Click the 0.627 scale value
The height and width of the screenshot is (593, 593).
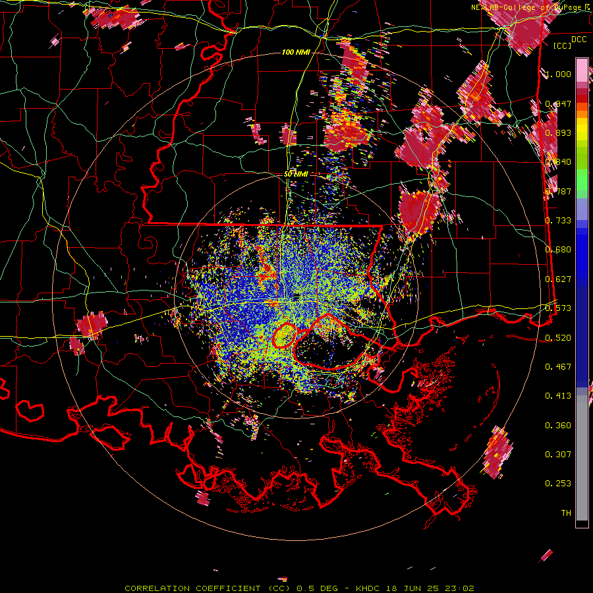point(558,279)
